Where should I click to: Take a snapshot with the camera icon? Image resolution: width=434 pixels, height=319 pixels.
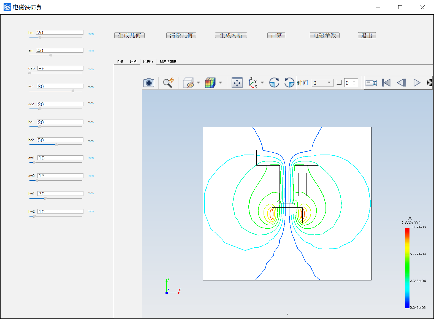149,83
